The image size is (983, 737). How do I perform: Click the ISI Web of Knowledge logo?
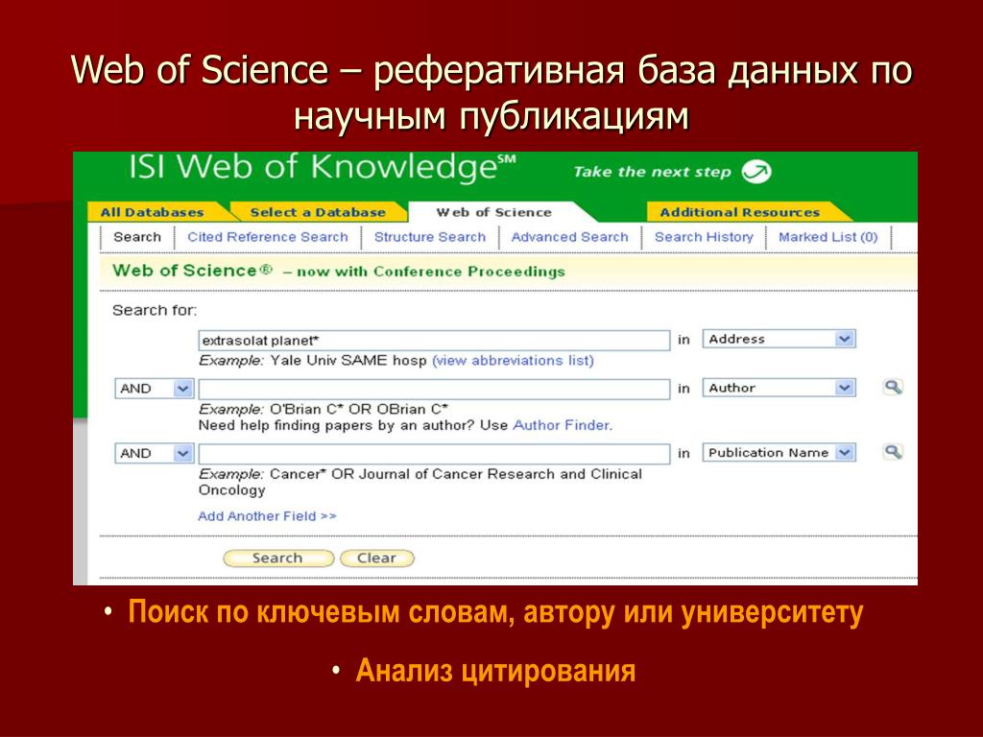[x=323, y=168]
